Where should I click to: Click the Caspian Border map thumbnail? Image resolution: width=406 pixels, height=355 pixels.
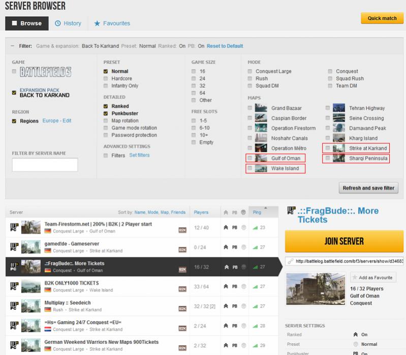261,118
